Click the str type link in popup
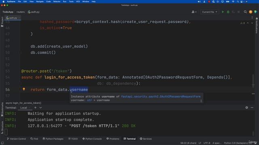Image resolution: width=259 pixels, height=145 pixels. [x=89, y=100]
